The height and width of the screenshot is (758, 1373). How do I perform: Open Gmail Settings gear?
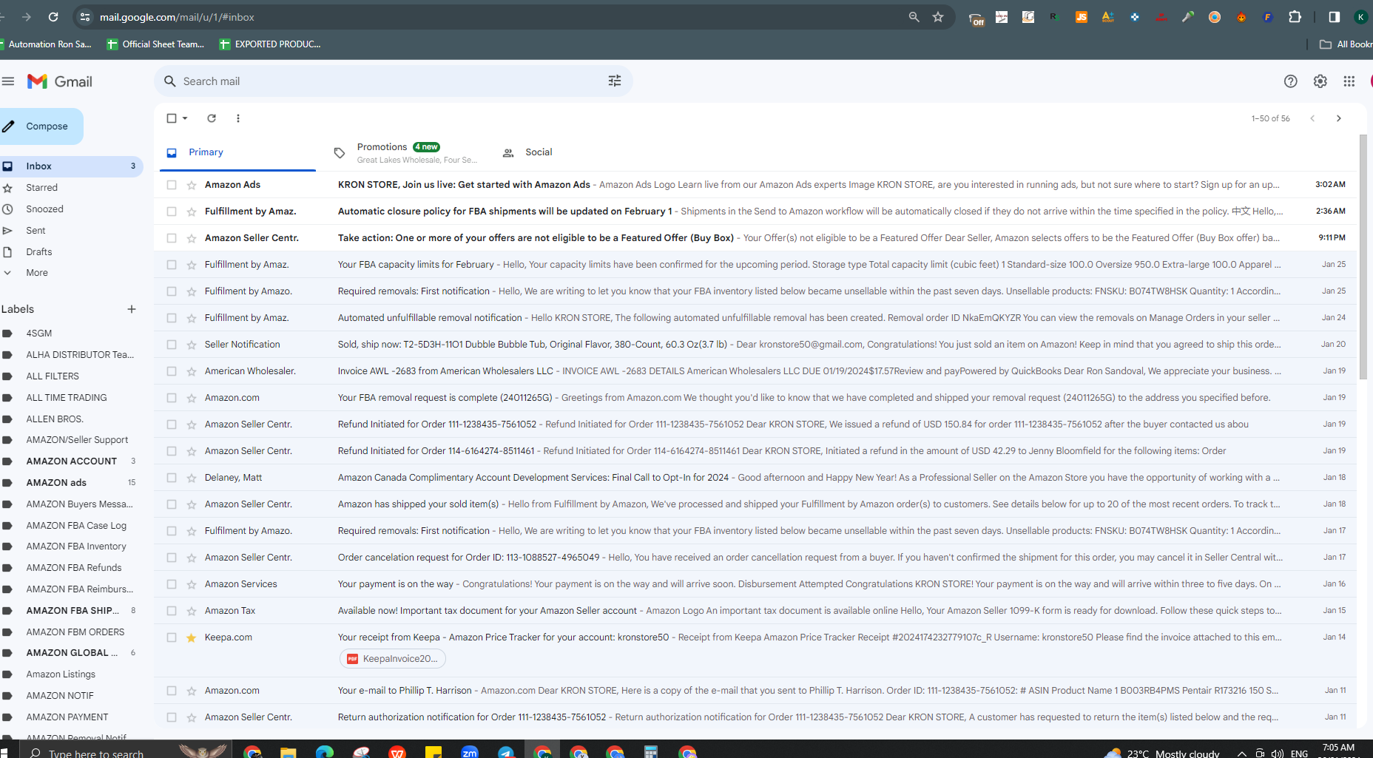(1320, 81)
